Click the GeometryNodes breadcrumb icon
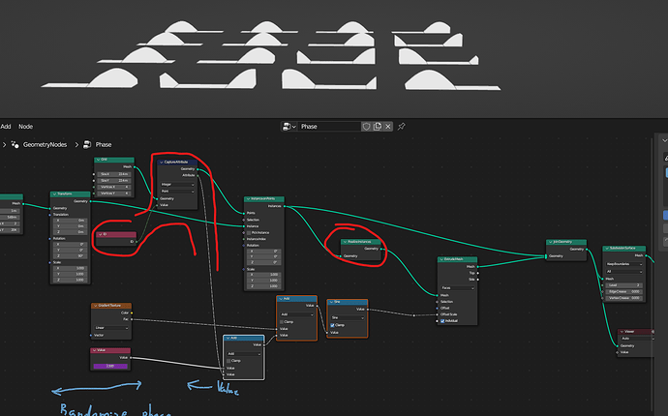 coord(15,145)
